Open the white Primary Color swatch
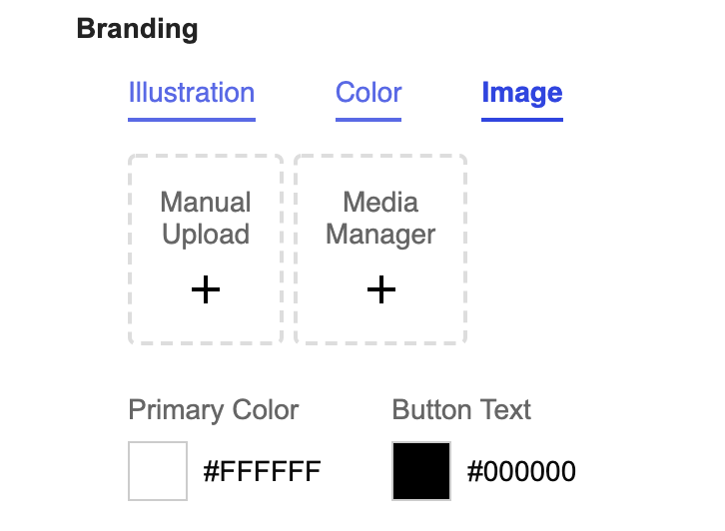Screen dimensions: 725x531 point(158,471)
